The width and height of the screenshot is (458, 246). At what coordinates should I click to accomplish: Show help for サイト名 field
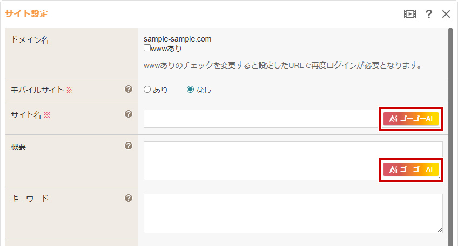point(129,114)
